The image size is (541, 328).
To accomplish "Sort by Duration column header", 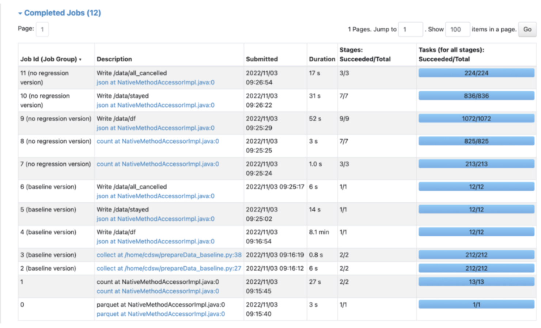I will point(322,59).
